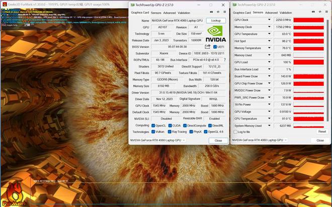Click the Driver Version field
This screenshot has height=207, width=332.
pos(188,93)
